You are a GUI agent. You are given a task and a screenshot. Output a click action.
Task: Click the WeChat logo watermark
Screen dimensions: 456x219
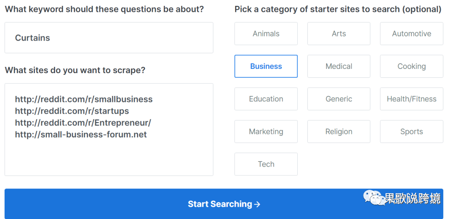click(373, 198)
